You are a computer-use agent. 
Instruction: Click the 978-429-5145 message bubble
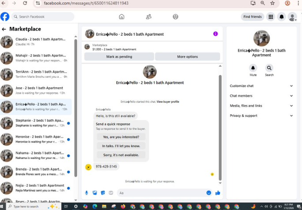click(x=106, y=166)
